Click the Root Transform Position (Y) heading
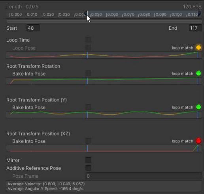The image size is (204, 194). 36,100
